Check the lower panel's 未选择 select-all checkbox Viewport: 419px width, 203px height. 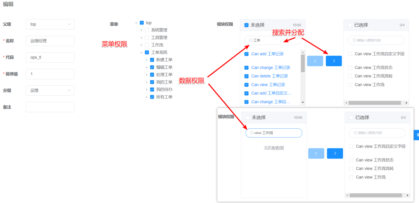248,118
